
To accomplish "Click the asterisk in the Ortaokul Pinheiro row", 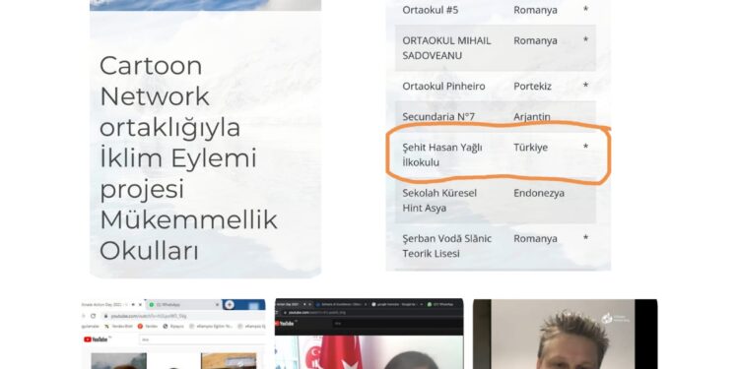I will pyautogui.click(x=585, y=86).
